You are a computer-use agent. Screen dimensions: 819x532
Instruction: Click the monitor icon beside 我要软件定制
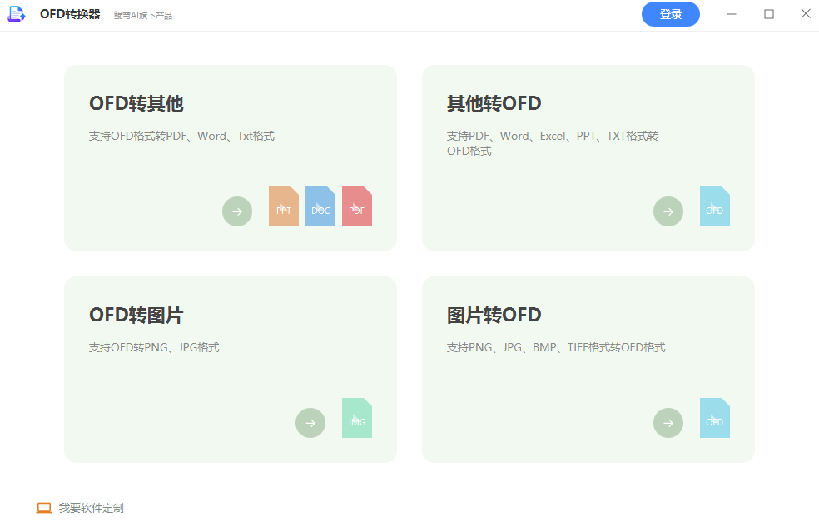click(x=45, y=506)
